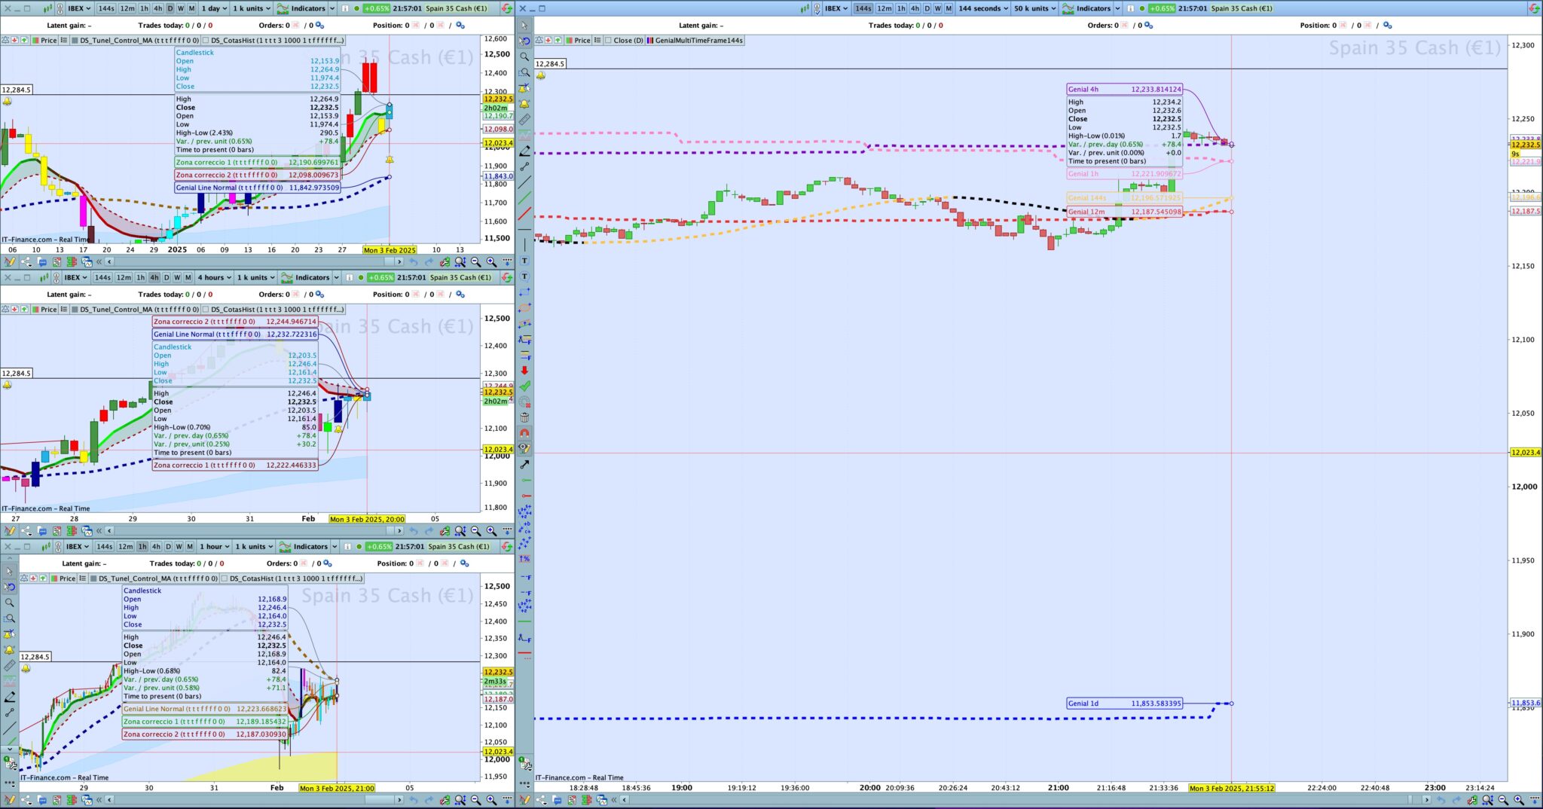Undo the last action on the daily chart

(x=413, y=262)
